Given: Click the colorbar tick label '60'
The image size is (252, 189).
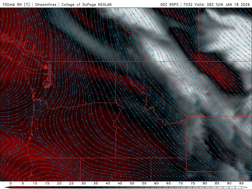Looking at the screenshot, I should click(156, 183).
